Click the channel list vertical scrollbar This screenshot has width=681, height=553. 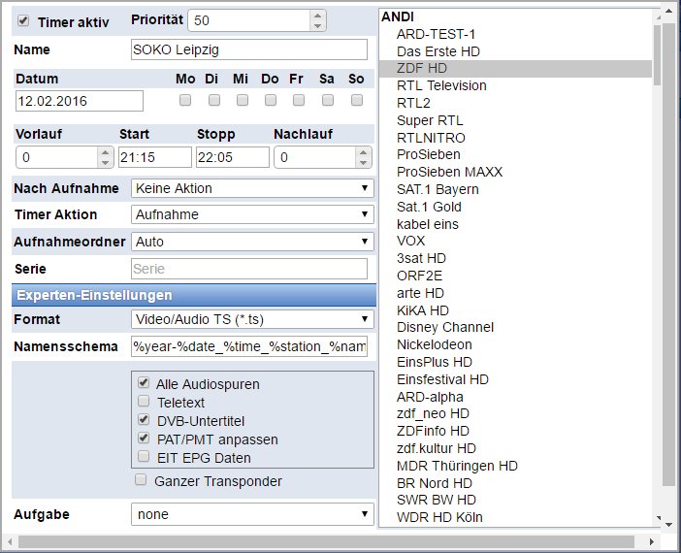click(657, 54)
